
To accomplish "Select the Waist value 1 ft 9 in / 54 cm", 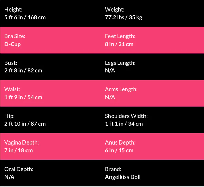I will tap(23, 97).
